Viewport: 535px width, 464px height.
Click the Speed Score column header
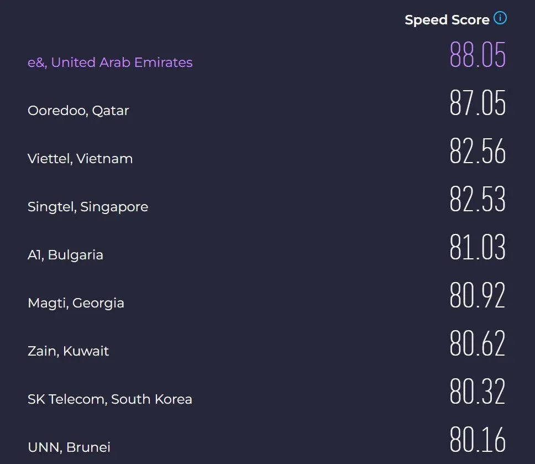[x=447, y=20]
